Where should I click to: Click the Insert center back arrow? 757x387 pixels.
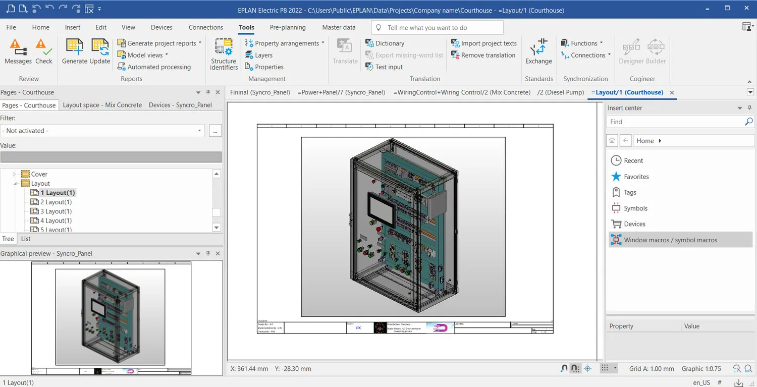coord(625,141)
